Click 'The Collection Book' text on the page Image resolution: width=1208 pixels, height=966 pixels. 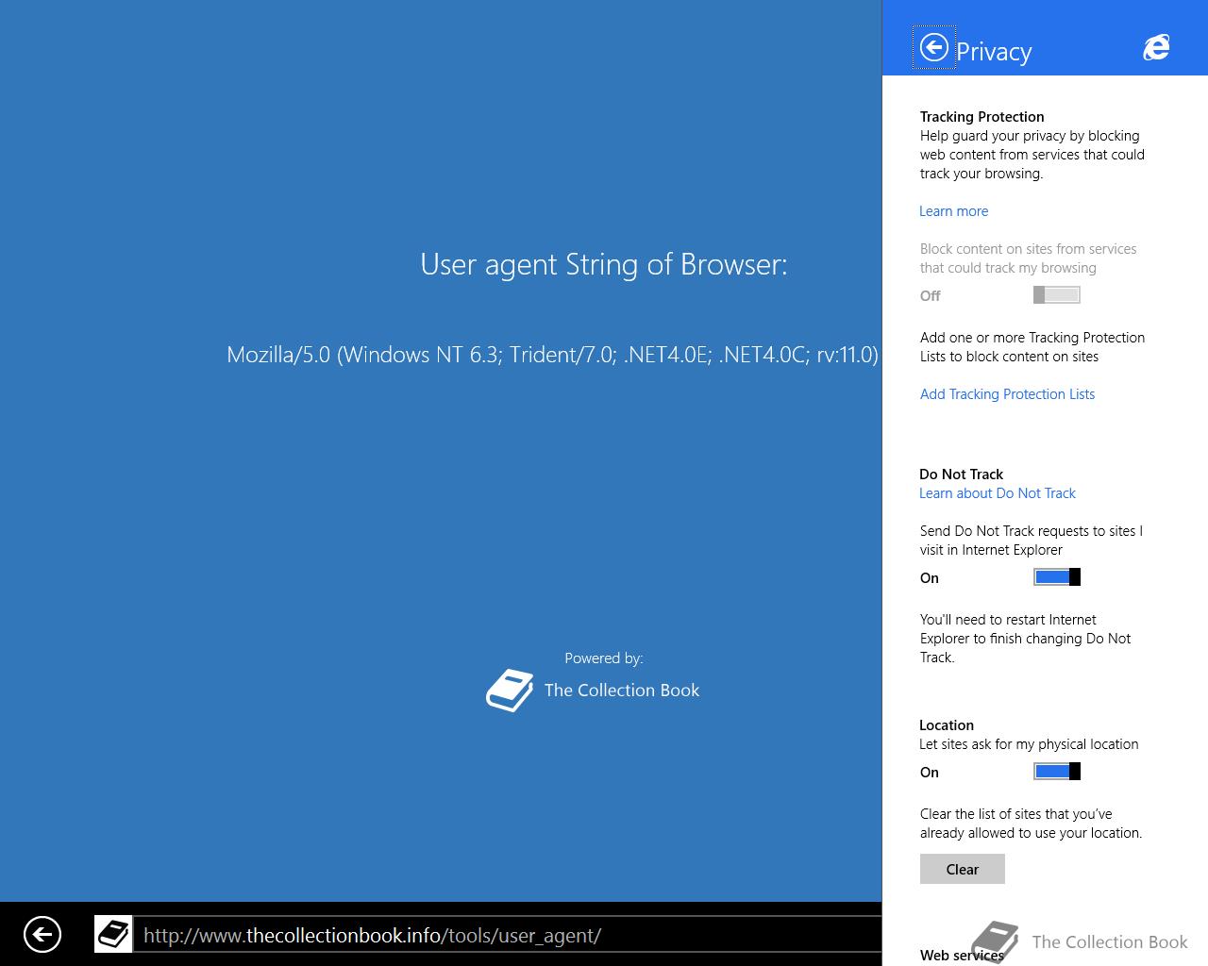pyautogui.click(x=622, y=691)
